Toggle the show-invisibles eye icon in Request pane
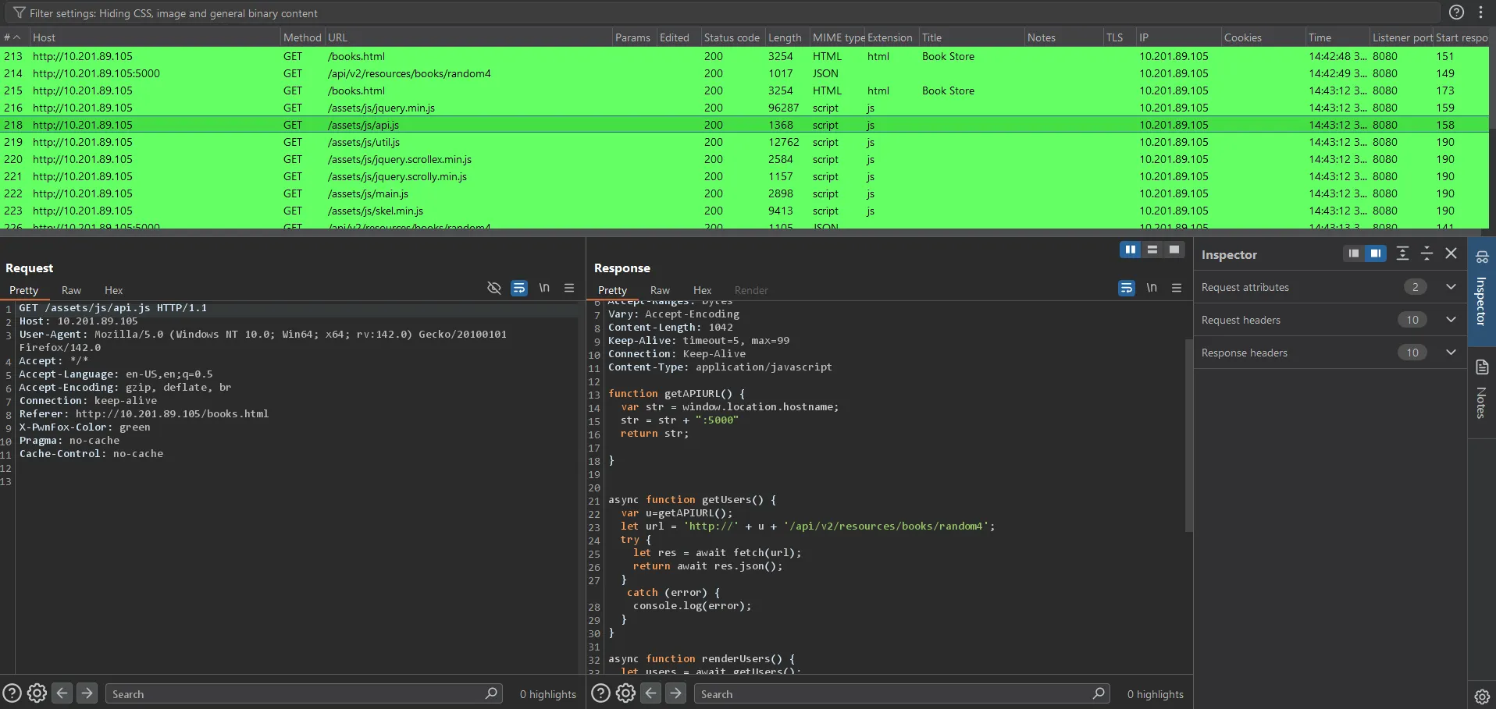The width and height of the screenshot is (1496, 709). 493,288
